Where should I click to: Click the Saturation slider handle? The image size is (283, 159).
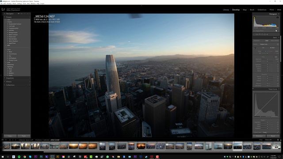tap(268, 86)
